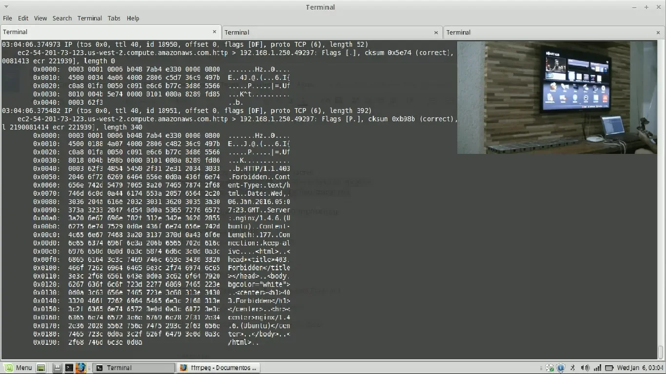Click the show desktop icon in taskbar
The width and height of the screenshot is (666, 374).
point(41,368)
